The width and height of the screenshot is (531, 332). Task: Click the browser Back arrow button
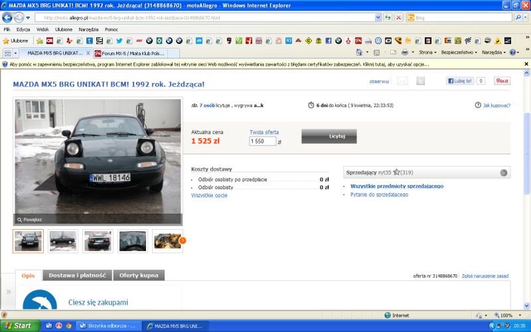[7, 17]
